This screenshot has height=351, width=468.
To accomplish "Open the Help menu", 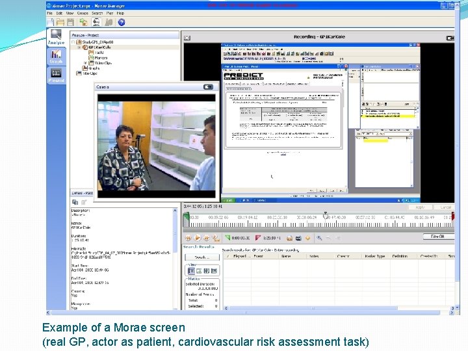I will (120, 13).
